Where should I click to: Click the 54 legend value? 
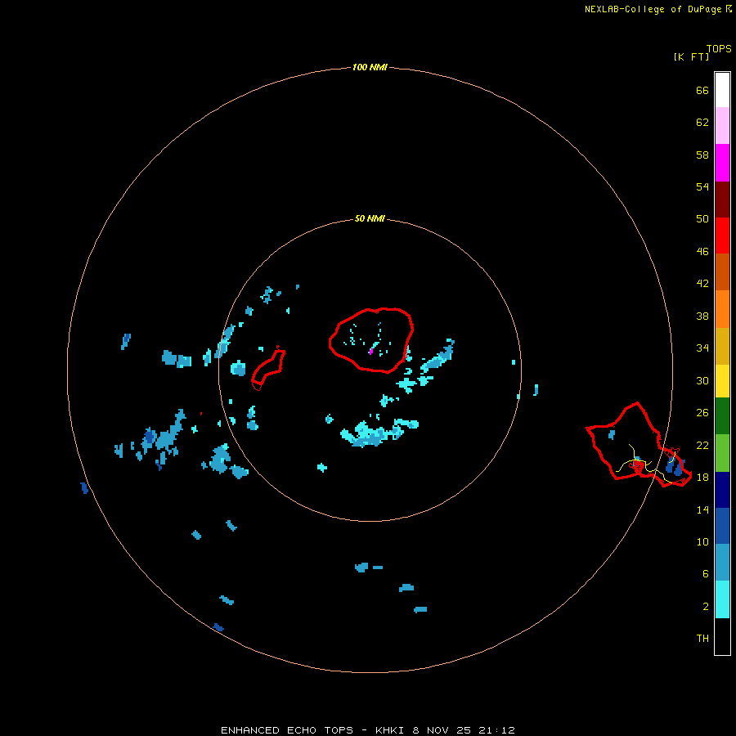pyautogui.click(x=702, y=186)
